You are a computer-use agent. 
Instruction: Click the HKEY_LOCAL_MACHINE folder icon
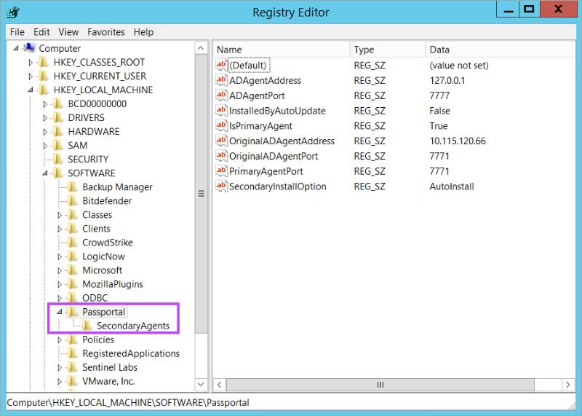point(44,90)
